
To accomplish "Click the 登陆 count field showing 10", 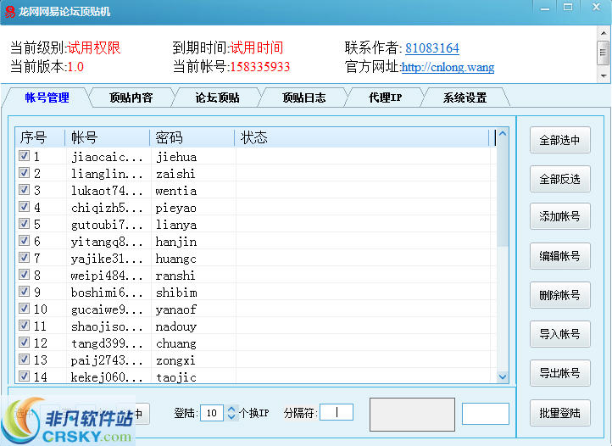I will point(212,413).
